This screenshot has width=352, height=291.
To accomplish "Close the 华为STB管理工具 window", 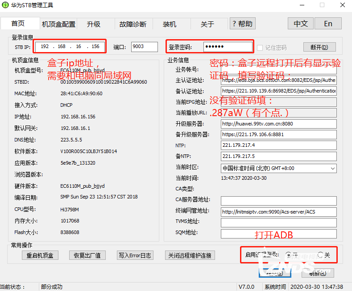I will point(343,5).
